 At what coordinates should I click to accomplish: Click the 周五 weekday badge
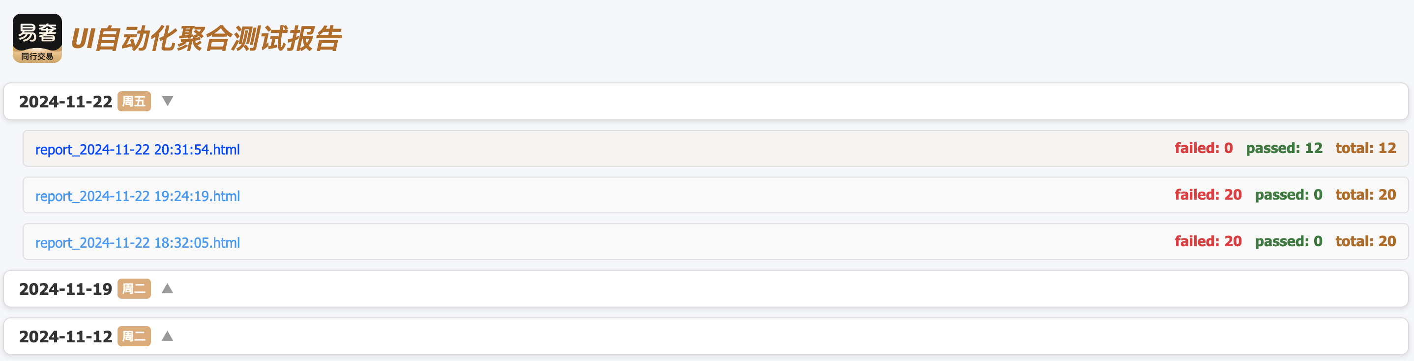[134, 102]
